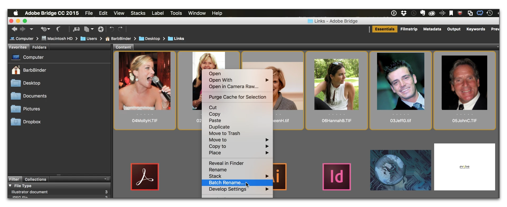Open the Refine stacked-pages dropdown

click(x=89, y=29)
